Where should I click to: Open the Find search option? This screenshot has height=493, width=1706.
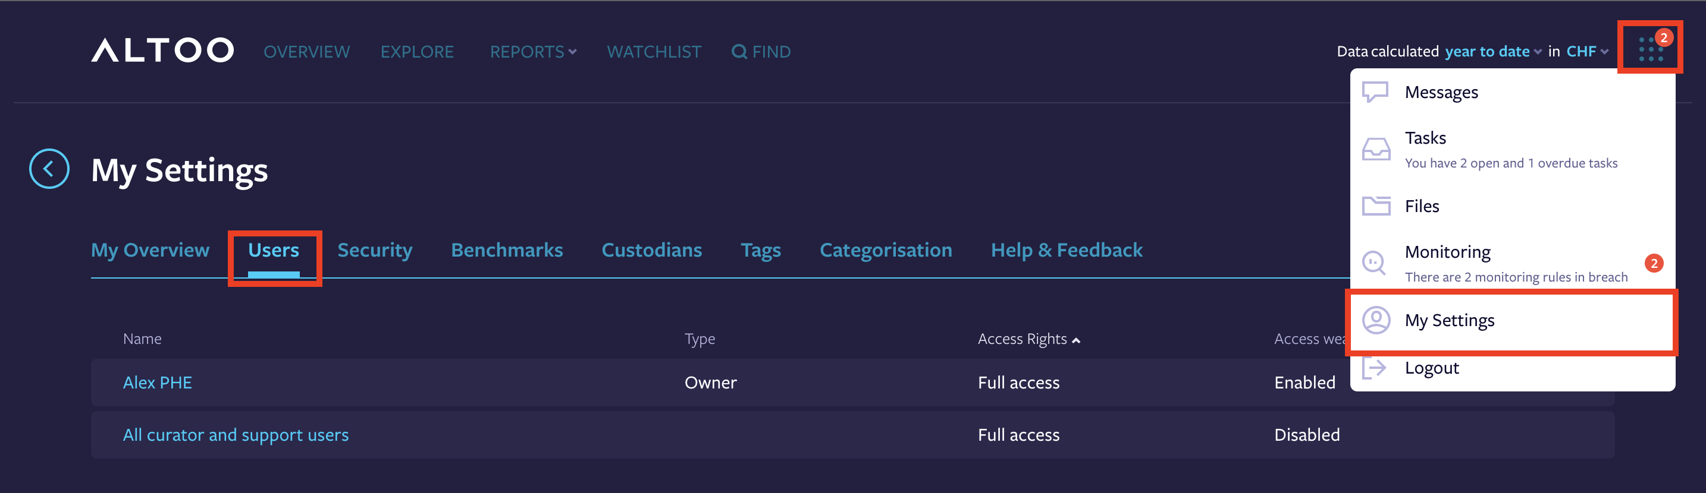coord(761,52)
